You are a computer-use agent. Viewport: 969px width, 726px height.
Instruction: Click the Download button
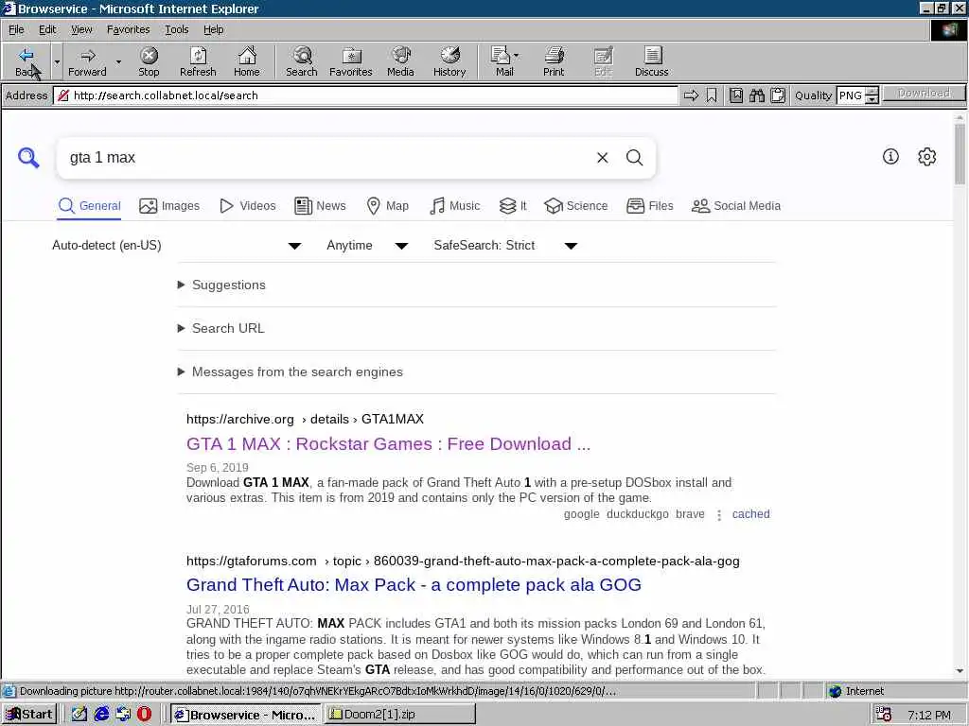click(x=924, y=94)
